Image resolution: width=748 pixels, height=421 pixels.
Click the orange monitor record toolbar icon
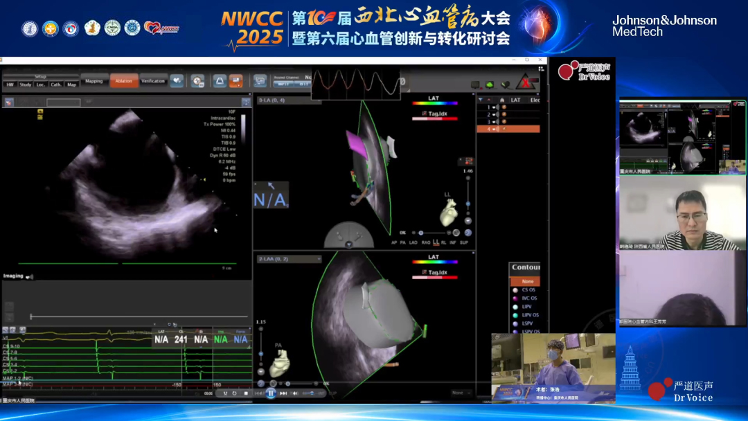point(235,81)
